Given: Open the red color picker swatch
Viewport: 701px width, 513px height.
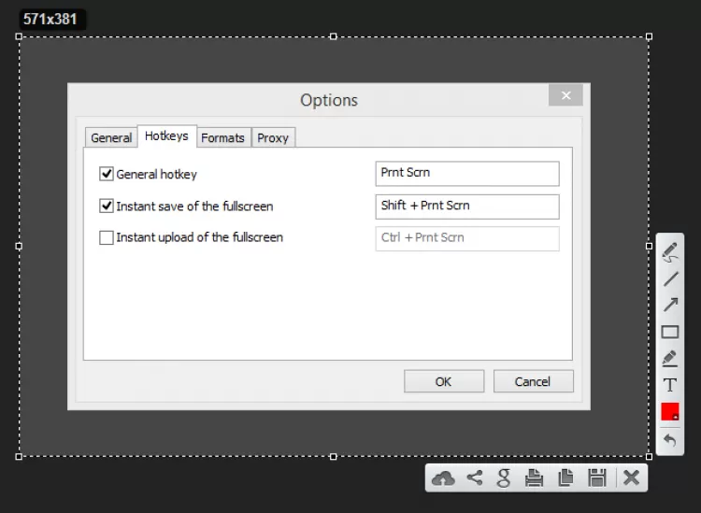Looking at the screenshot, I should coord(670,411).
